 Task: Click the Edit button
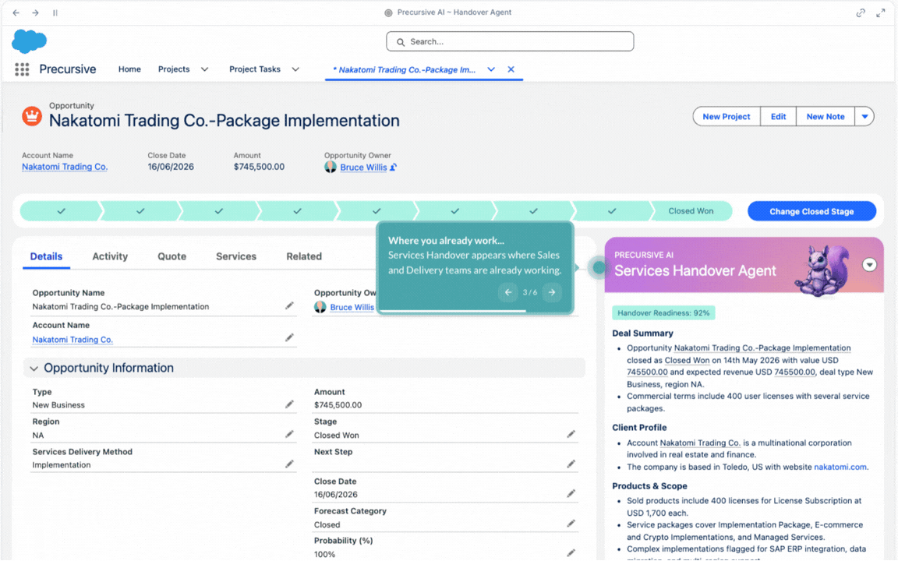pos(778,116)
